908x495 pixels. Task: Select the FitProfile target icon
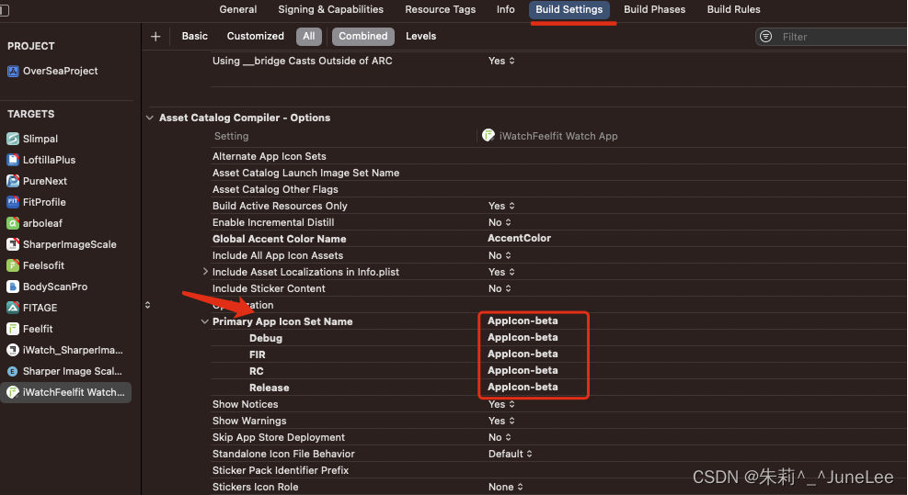point(13,202)
